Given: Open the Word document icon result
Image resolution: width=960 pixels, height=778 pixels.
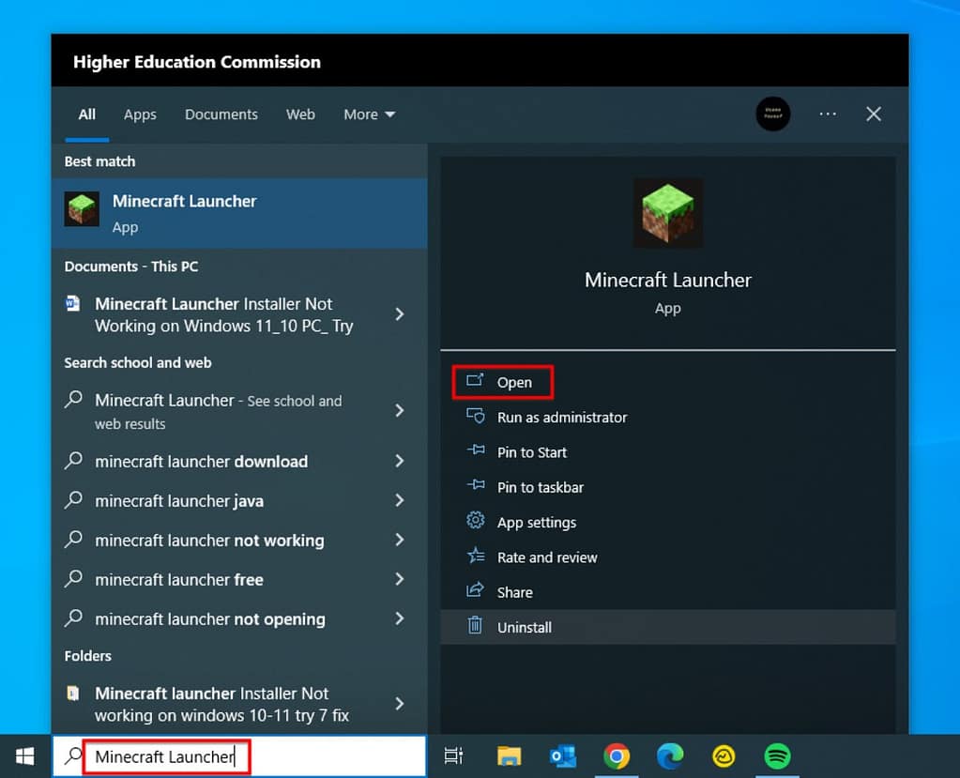Looking at the screenshot, I should [x=73, y=303].
